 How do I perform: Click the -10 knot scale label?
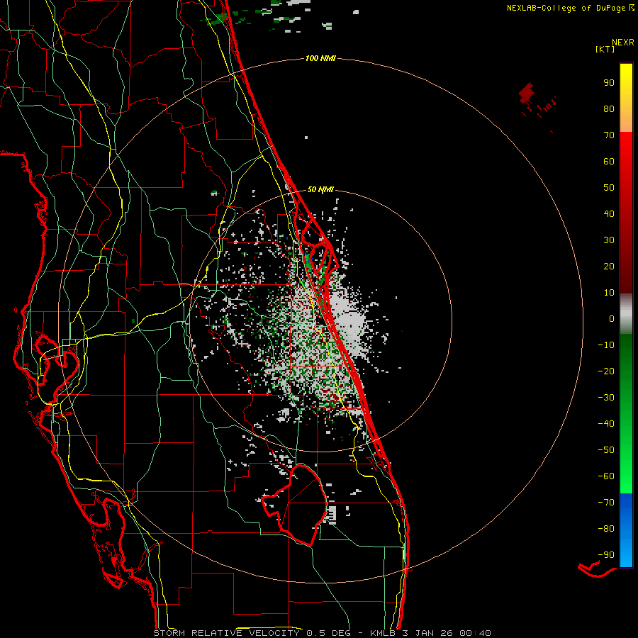pos(606,345)
